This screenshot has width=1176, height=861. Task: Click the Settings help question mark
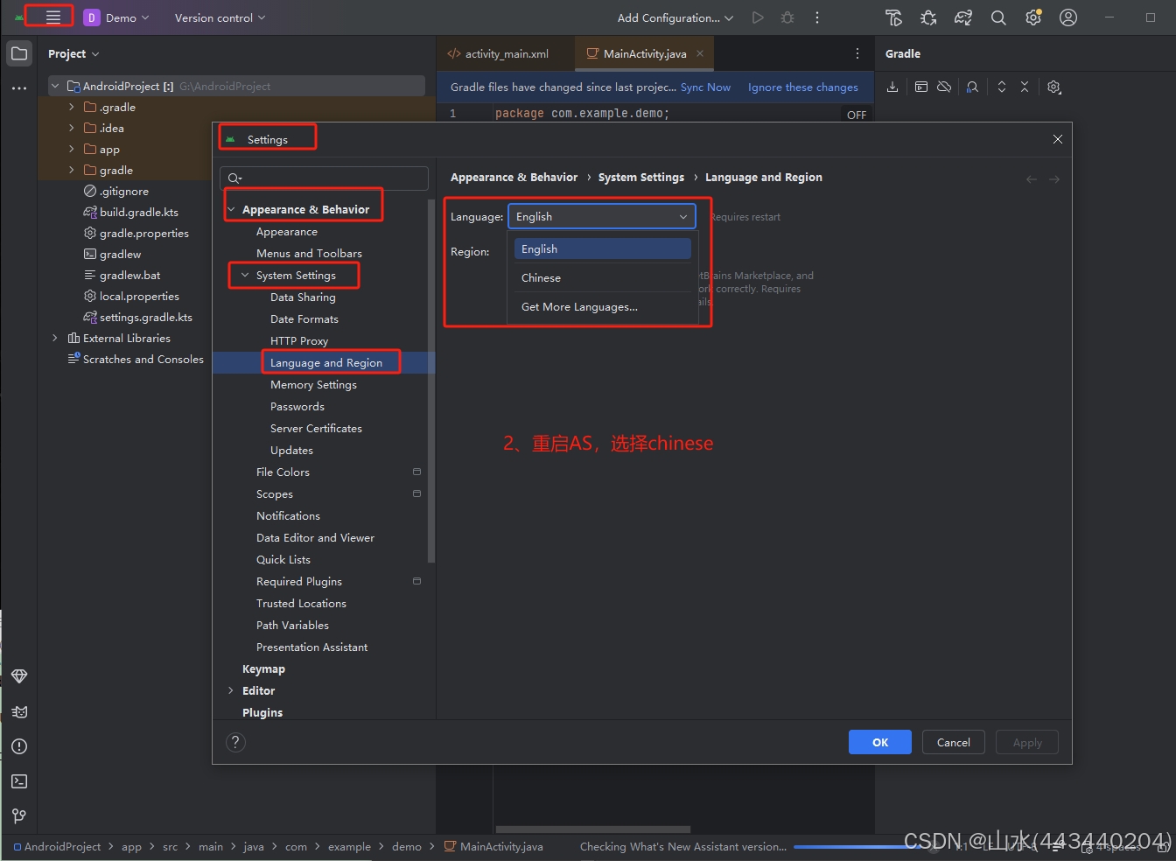click(235, 742)
